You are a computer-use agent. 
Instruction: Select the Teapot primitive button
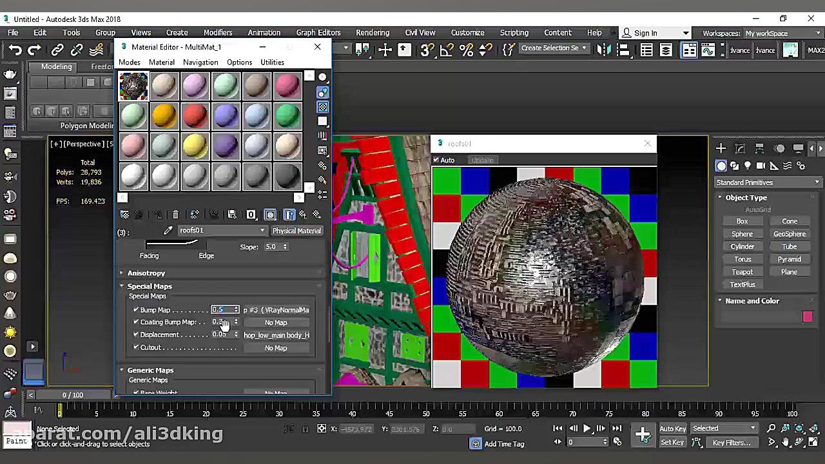tap(742, 272)
